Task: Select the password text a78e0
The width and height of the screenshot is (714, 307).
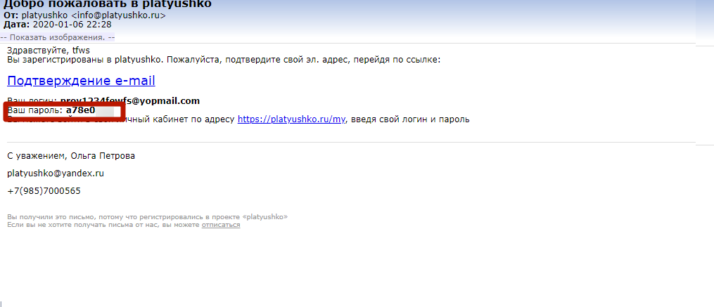Action: 80,110
